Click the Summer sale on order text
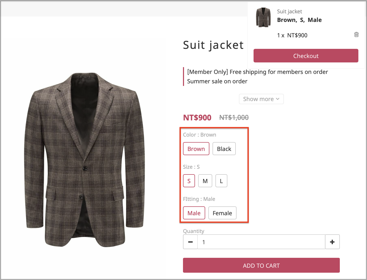Screen dimensions: 367x280 click(x=217, y=81)
